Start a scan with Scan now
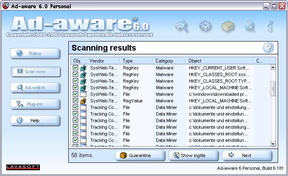 [35, 72]
